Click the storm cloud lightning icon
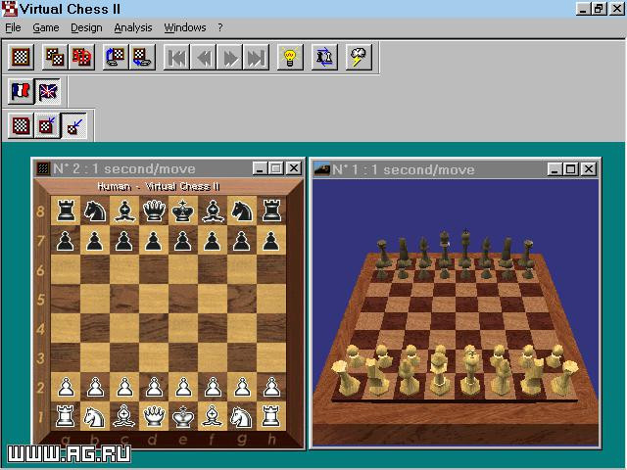The height and width of the screenshot is (470, 627). pyautogui.click(x=359, y=57)
